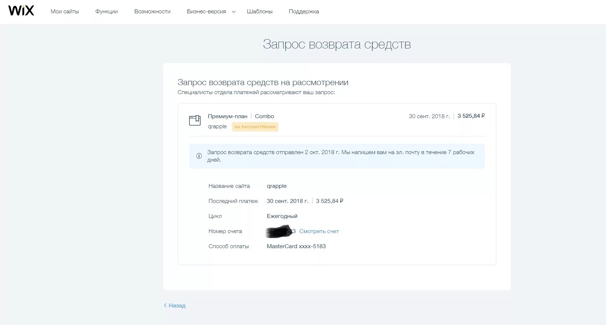Click the Combo plan name
Viewport: 606px width, 325px height.
pos(264,116)
